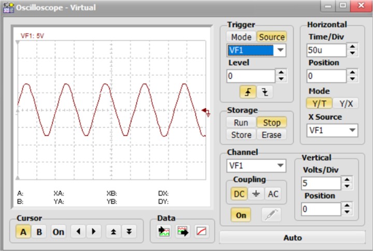The width and height of the screenshot is (373, 251).
Task: Open the Channel VF1 dropdown
Action: pos(280,165)
